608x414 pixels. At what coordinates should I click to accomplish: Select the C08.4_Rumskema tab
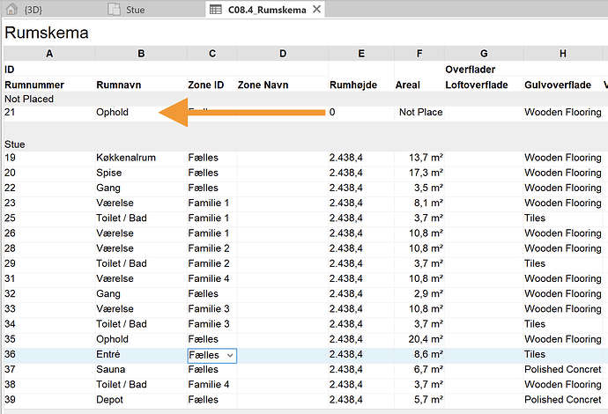tap(267, 10)
